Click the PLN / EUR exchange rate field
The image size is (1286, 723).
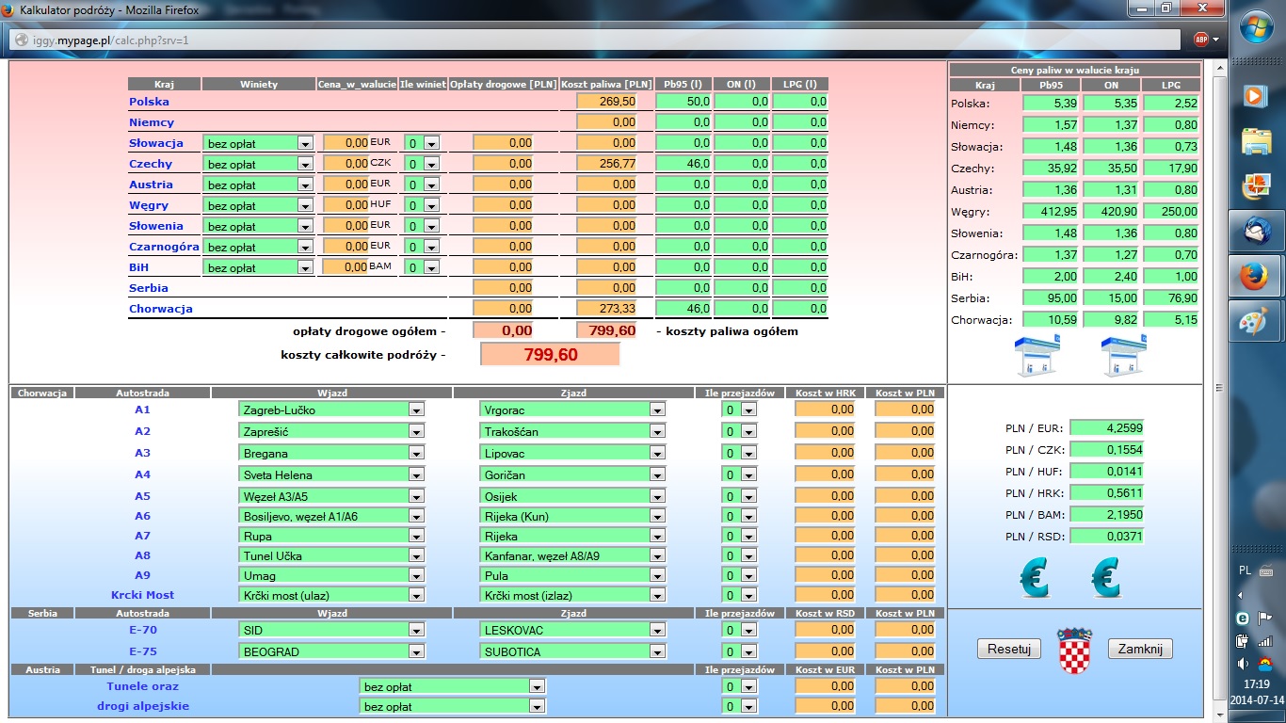pos(1104,427)
